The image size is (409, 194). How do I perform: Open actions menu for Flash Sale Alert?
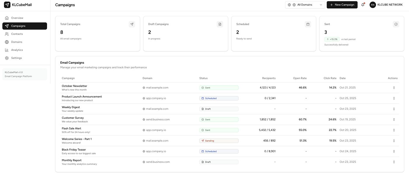pos(394,130)
